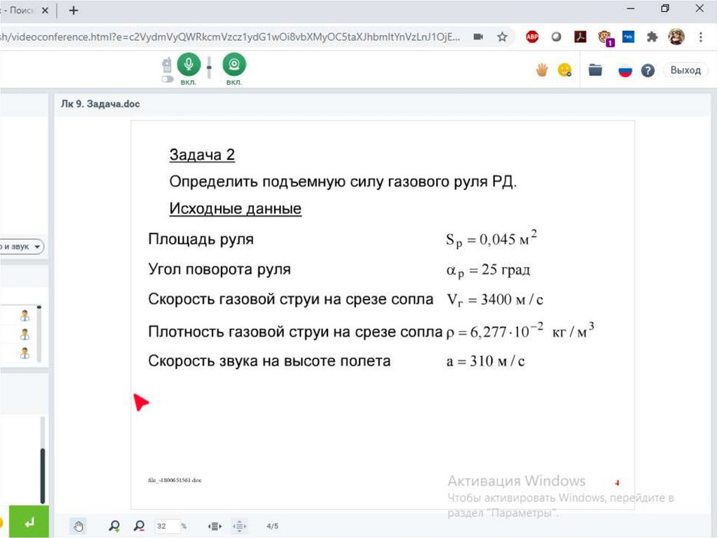Restore the browser window size
Screen dimensions: 718x538
665,8
